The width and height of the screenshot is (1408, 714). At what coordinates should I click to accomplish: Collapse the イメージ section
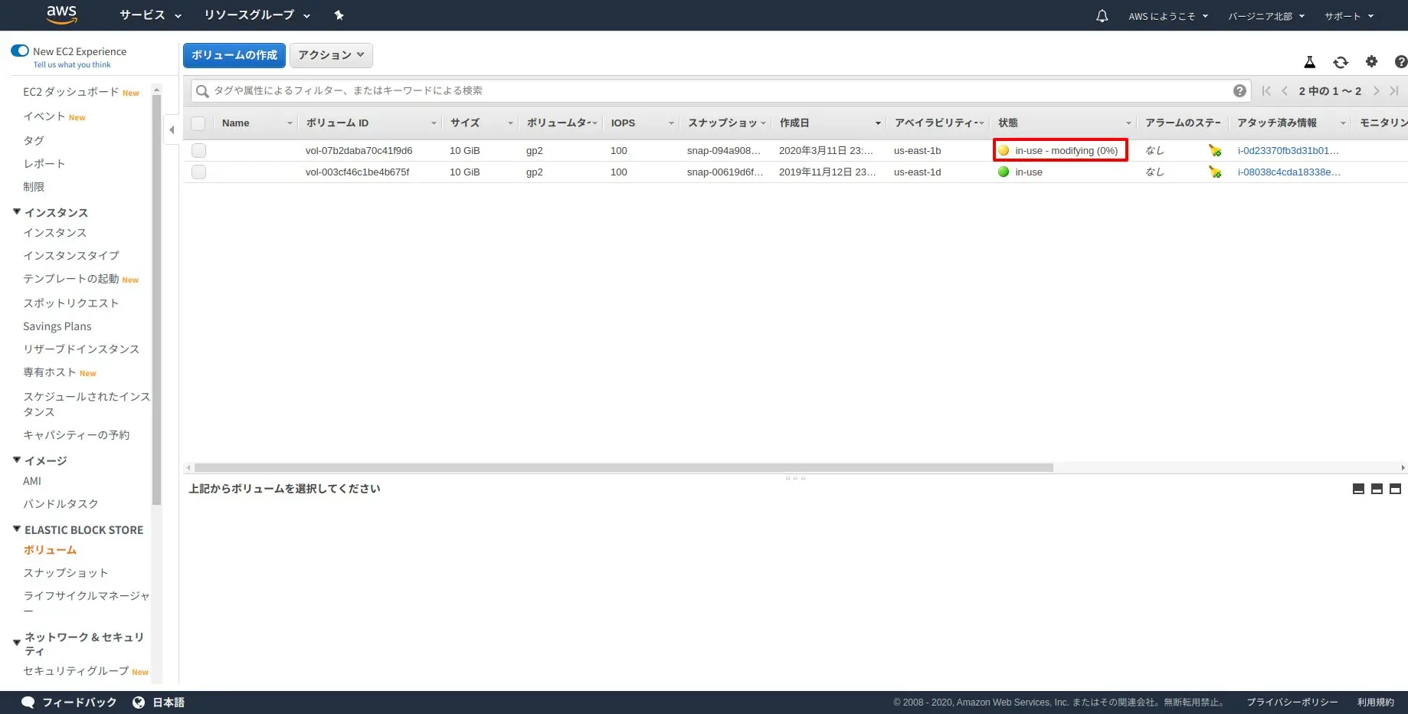coord(17,460)
